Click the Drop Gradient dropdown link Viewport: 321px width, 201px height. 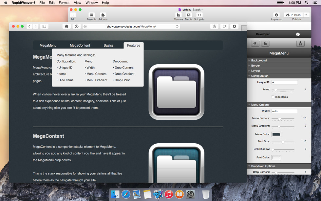[124, 74]
